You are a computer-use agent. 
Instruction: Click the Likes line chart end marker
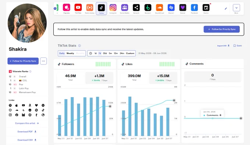tap(174, 100)
